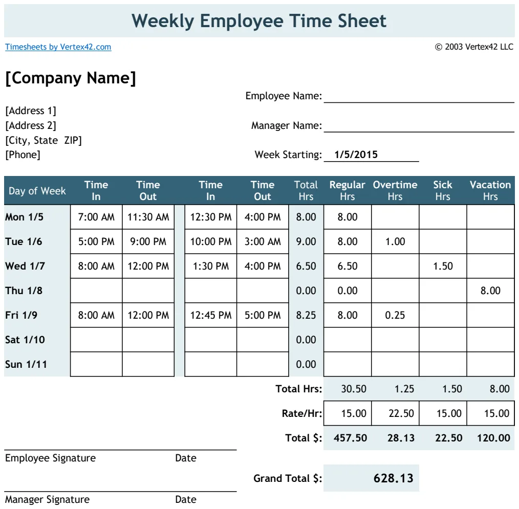Select Tue 1/6 Time In 10:00 PM
This screenshot has width=519, height=509.
coord(211,241)
